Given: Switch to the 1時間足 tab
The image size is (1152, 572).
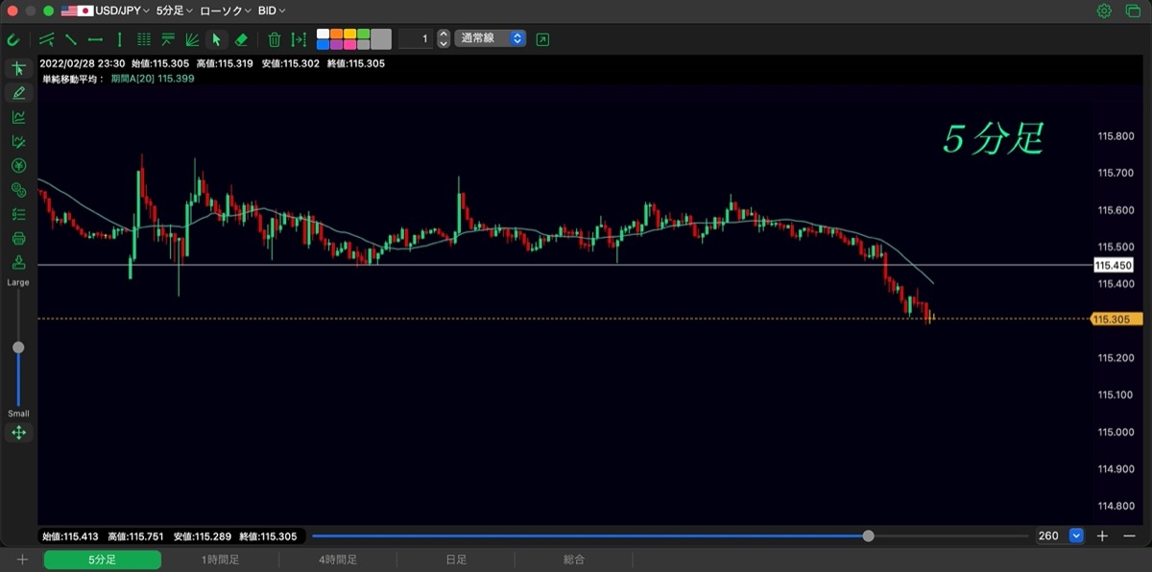Looking at the screenshot, I should point(220,560).
